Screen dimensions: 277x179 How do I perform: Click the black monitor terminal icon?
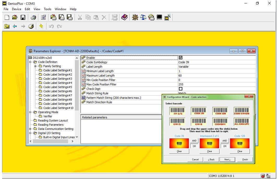tap(159, 17)
